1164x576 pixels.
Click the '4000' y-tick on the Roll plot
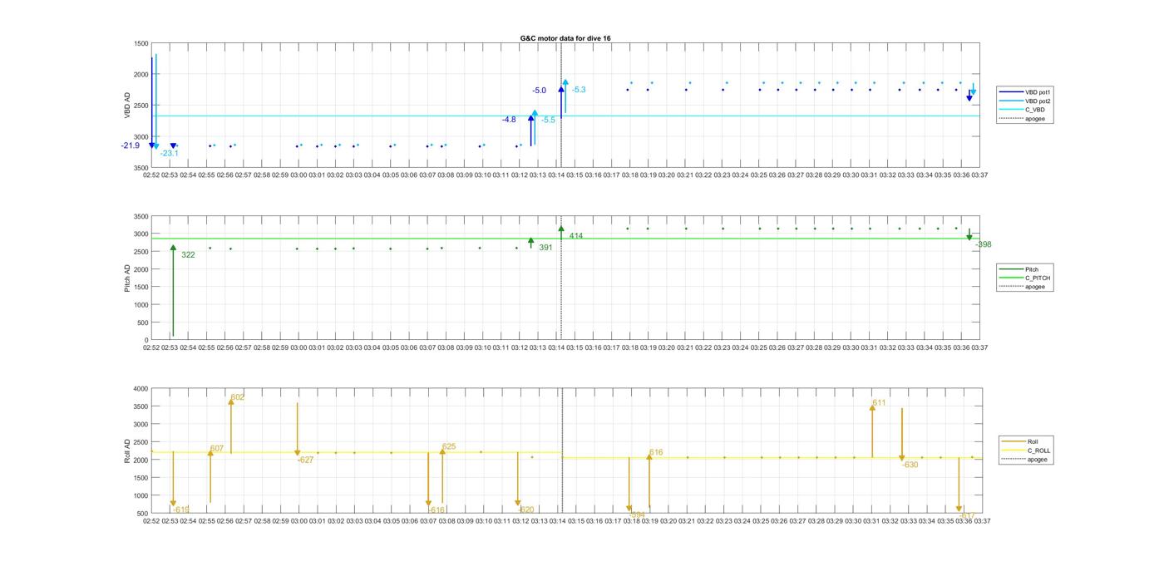pos(139,388)
